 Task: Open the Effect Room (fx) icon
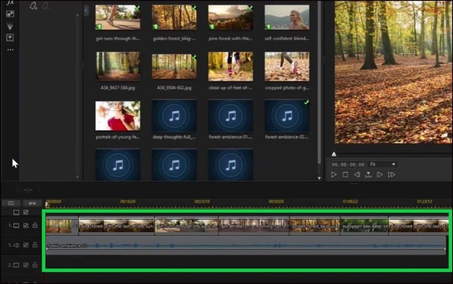point(10,2)
